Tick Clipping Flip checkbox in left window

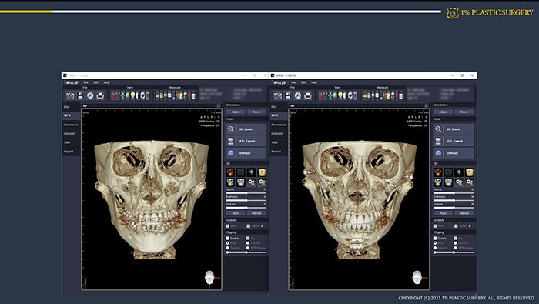click(x=248, y=238)
